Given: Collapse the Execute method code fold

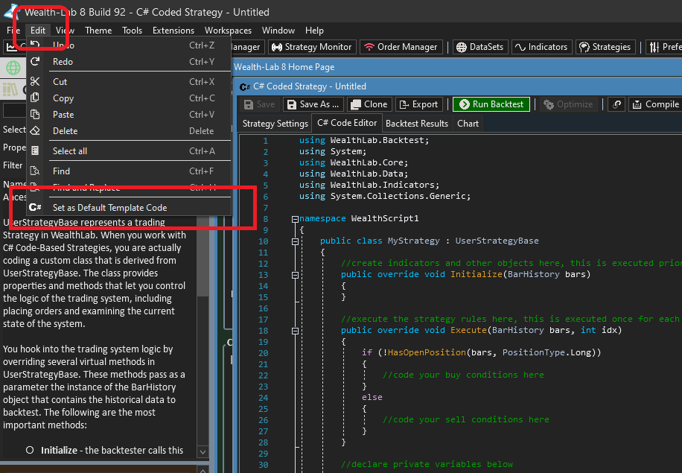Looking at the screenshot, I should point(295,331).
